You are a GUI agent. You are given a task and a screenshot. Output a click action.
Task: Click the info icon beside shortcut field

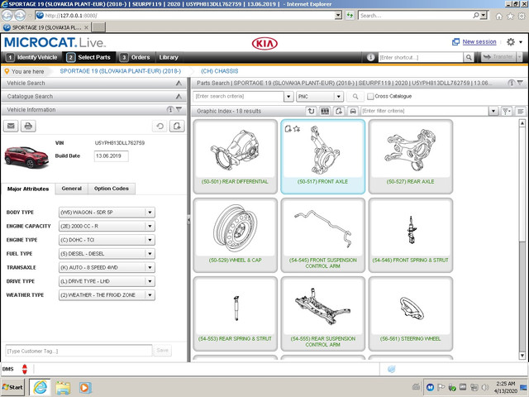370,57
